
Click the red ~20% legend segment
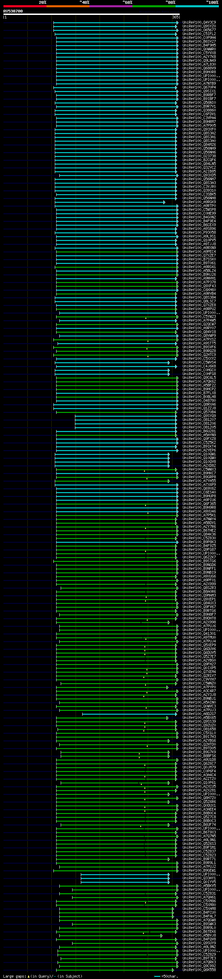point(25,6)
